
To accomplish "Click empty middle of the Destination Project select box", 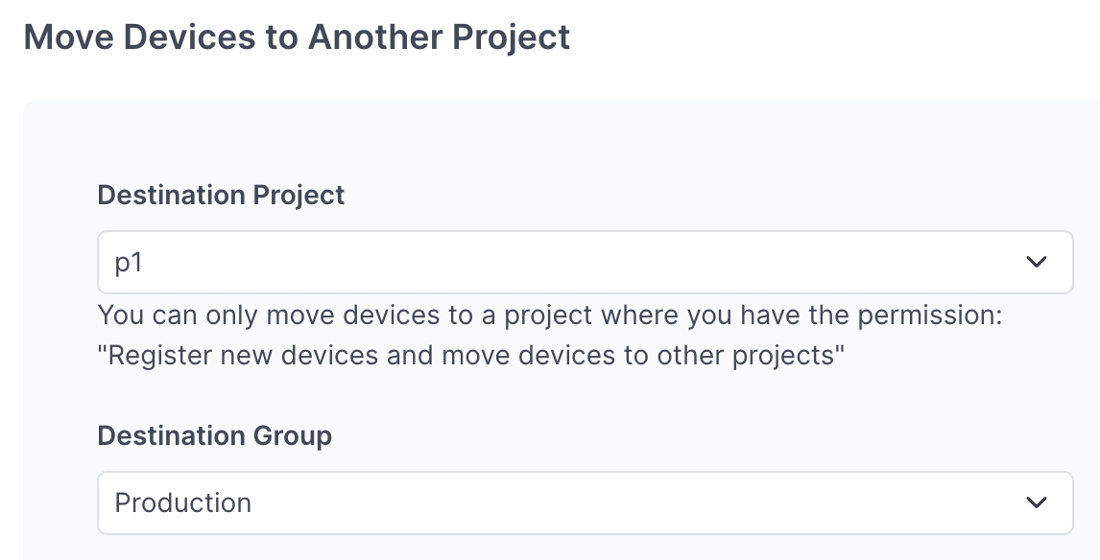I will [576, 262].
